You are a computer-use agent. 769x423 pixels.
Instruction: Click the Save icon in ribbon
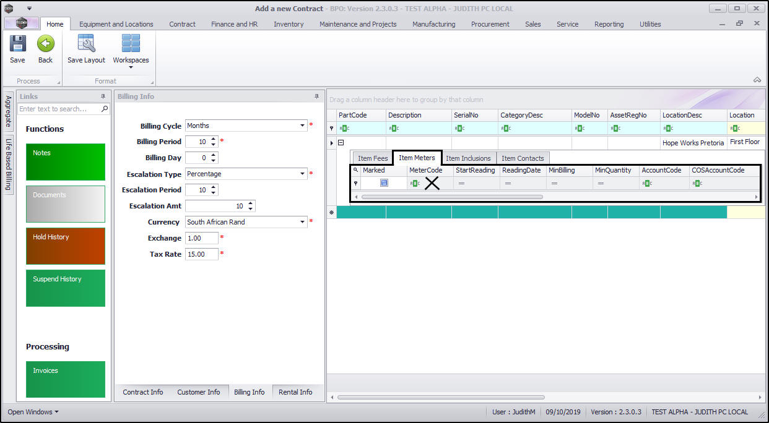[17, 45]
